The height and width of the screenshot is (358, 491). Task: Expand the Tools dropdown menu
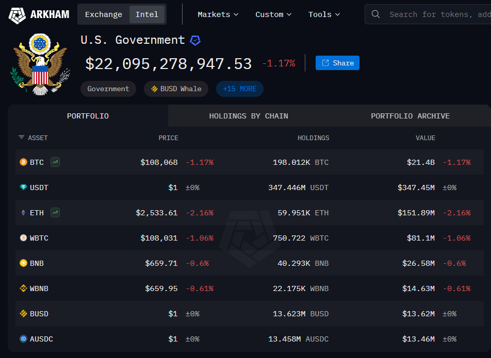(x=324, y=14)
